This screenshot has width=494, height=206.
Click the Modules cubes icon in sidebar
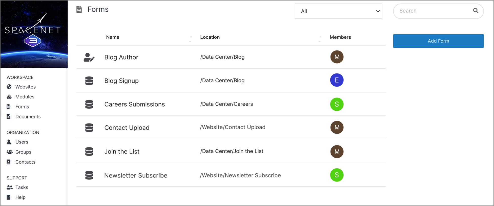click(x=9, y=97)
